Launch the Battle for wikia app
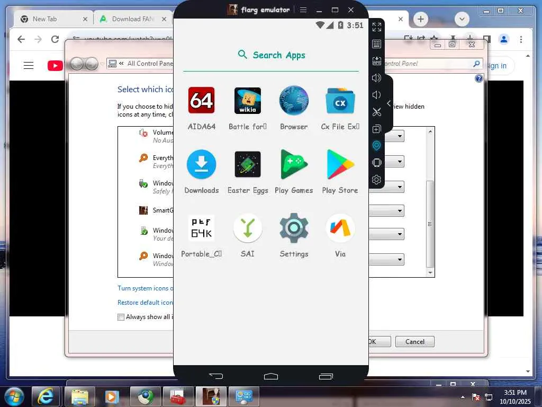The width and height of the screenshot is (542, 407). [248, 100]
